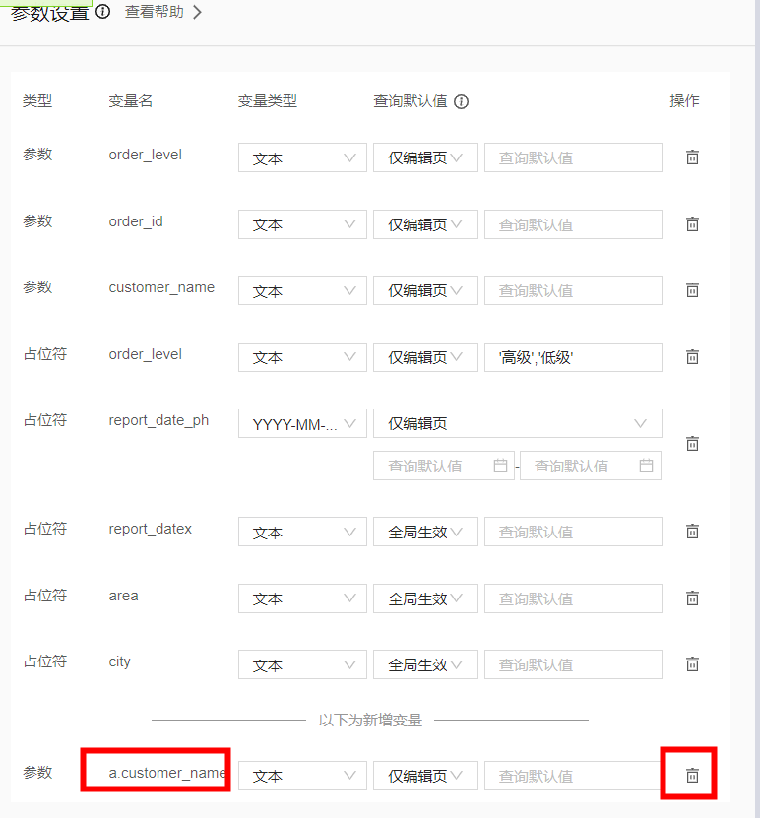
Task: Open variable type dropdown for order_id
Action: pyautogui.click(x=302, y=224)
